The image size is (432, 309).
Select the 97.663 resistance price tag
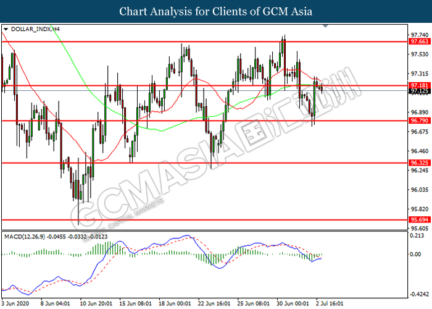[420, 41]
